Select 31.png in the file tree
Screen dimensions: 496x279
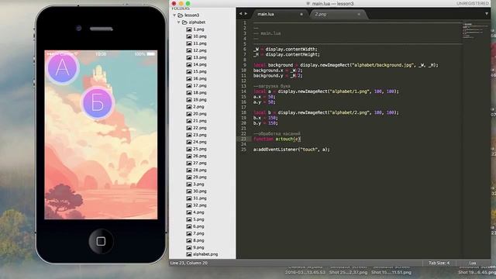[x=200, y=198]
